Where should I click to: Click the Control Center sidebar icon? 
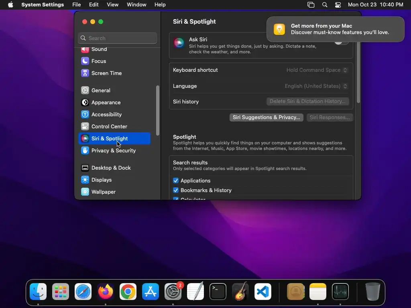(x=85, y=126)
